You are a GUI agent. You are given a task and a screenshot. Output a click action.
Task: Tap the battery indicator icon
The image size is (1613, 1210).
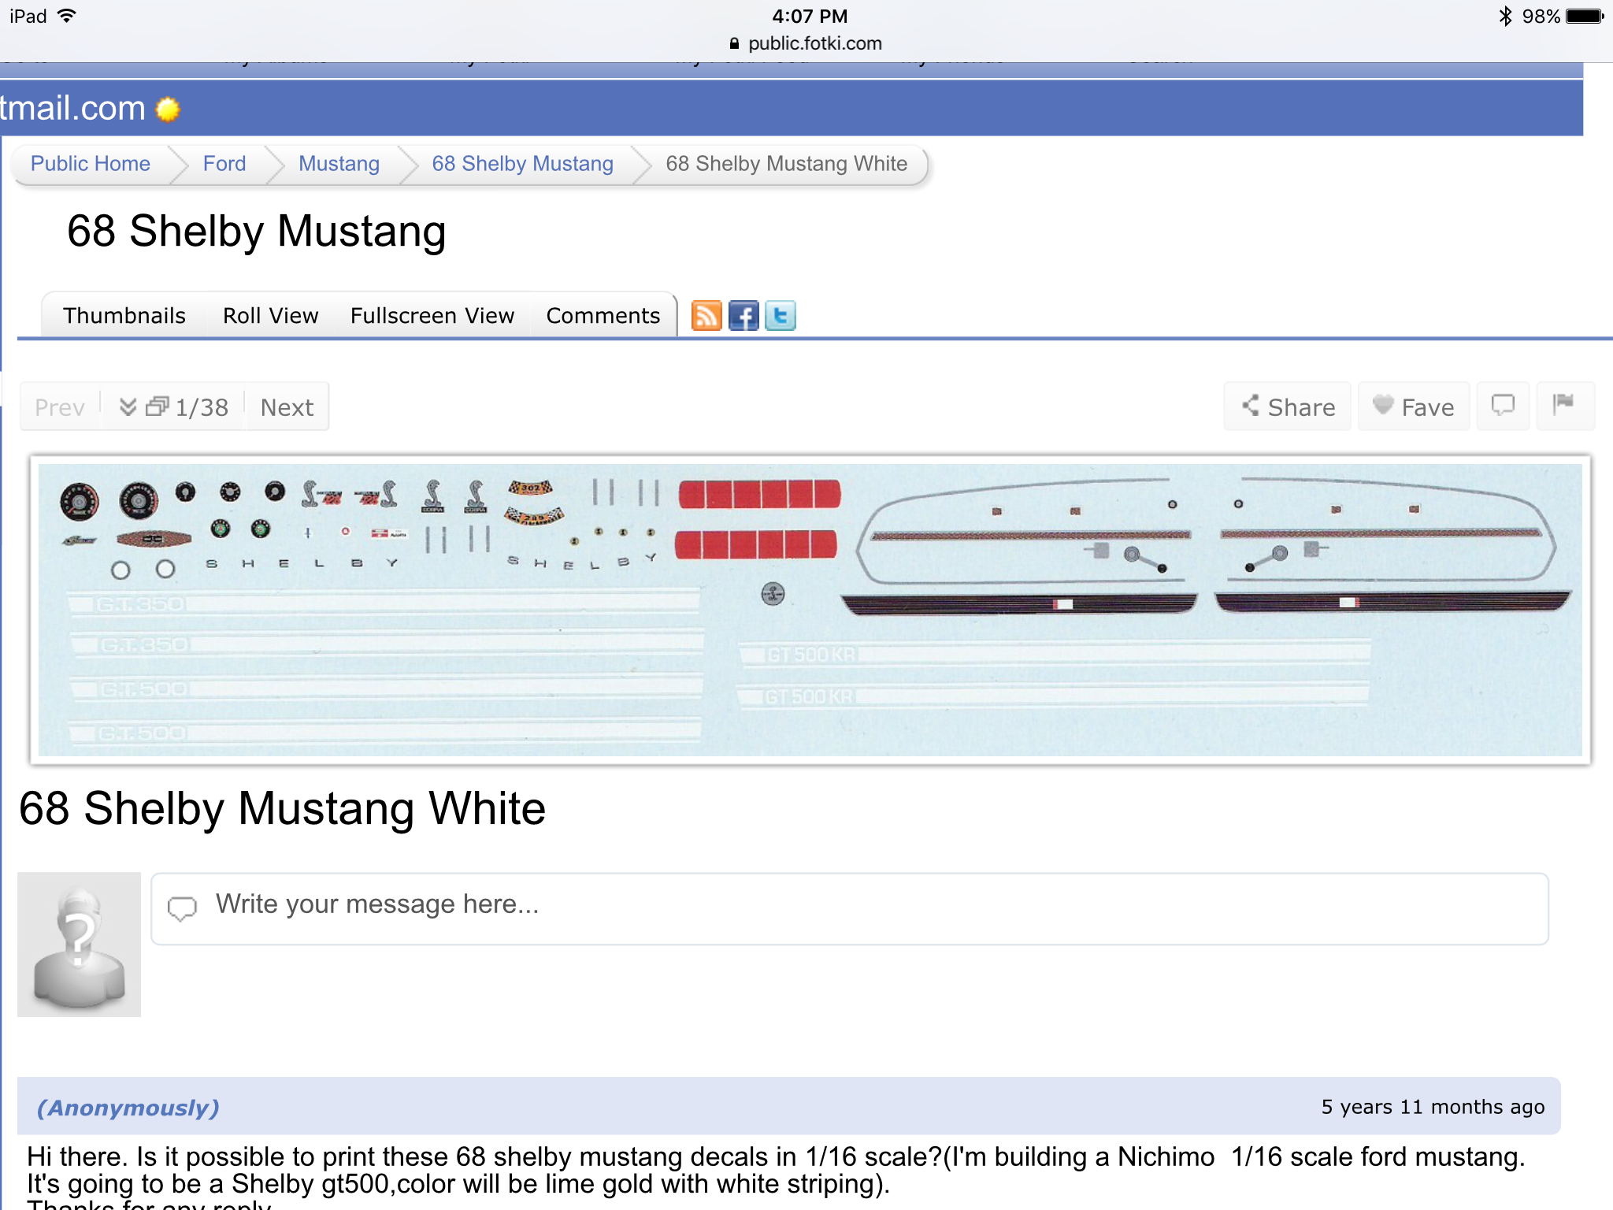[1585, 16]
